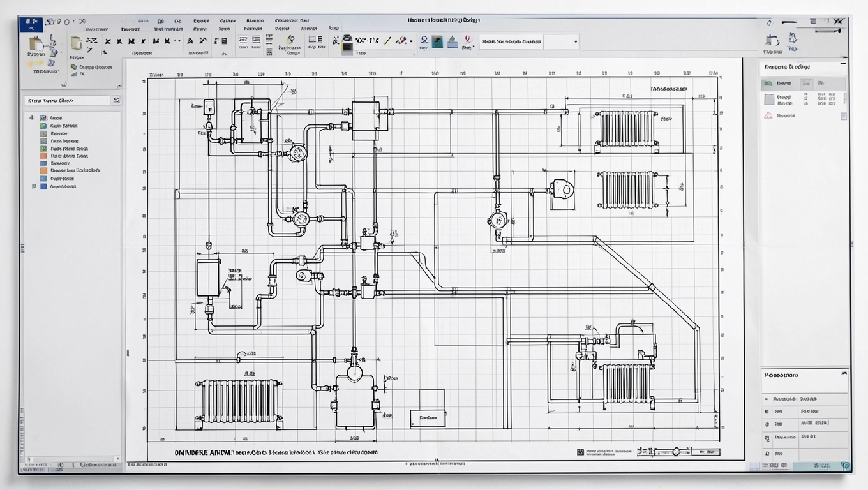Open the blue File tab at top-left
868x490 pixels.
31,24
